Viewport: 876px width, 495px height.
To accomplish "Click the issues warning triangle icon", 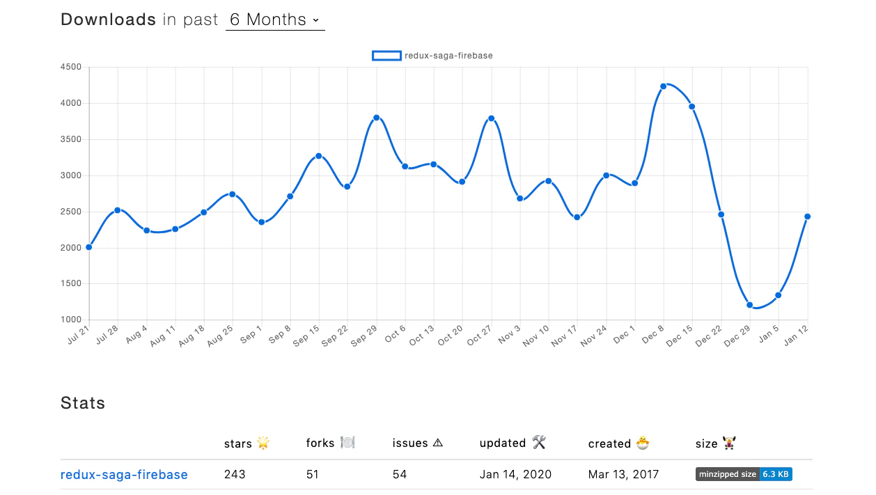I will [437, 443].
